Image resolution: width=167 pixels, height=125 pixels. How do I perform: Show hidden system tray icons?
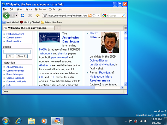click(x=126, y=121)
